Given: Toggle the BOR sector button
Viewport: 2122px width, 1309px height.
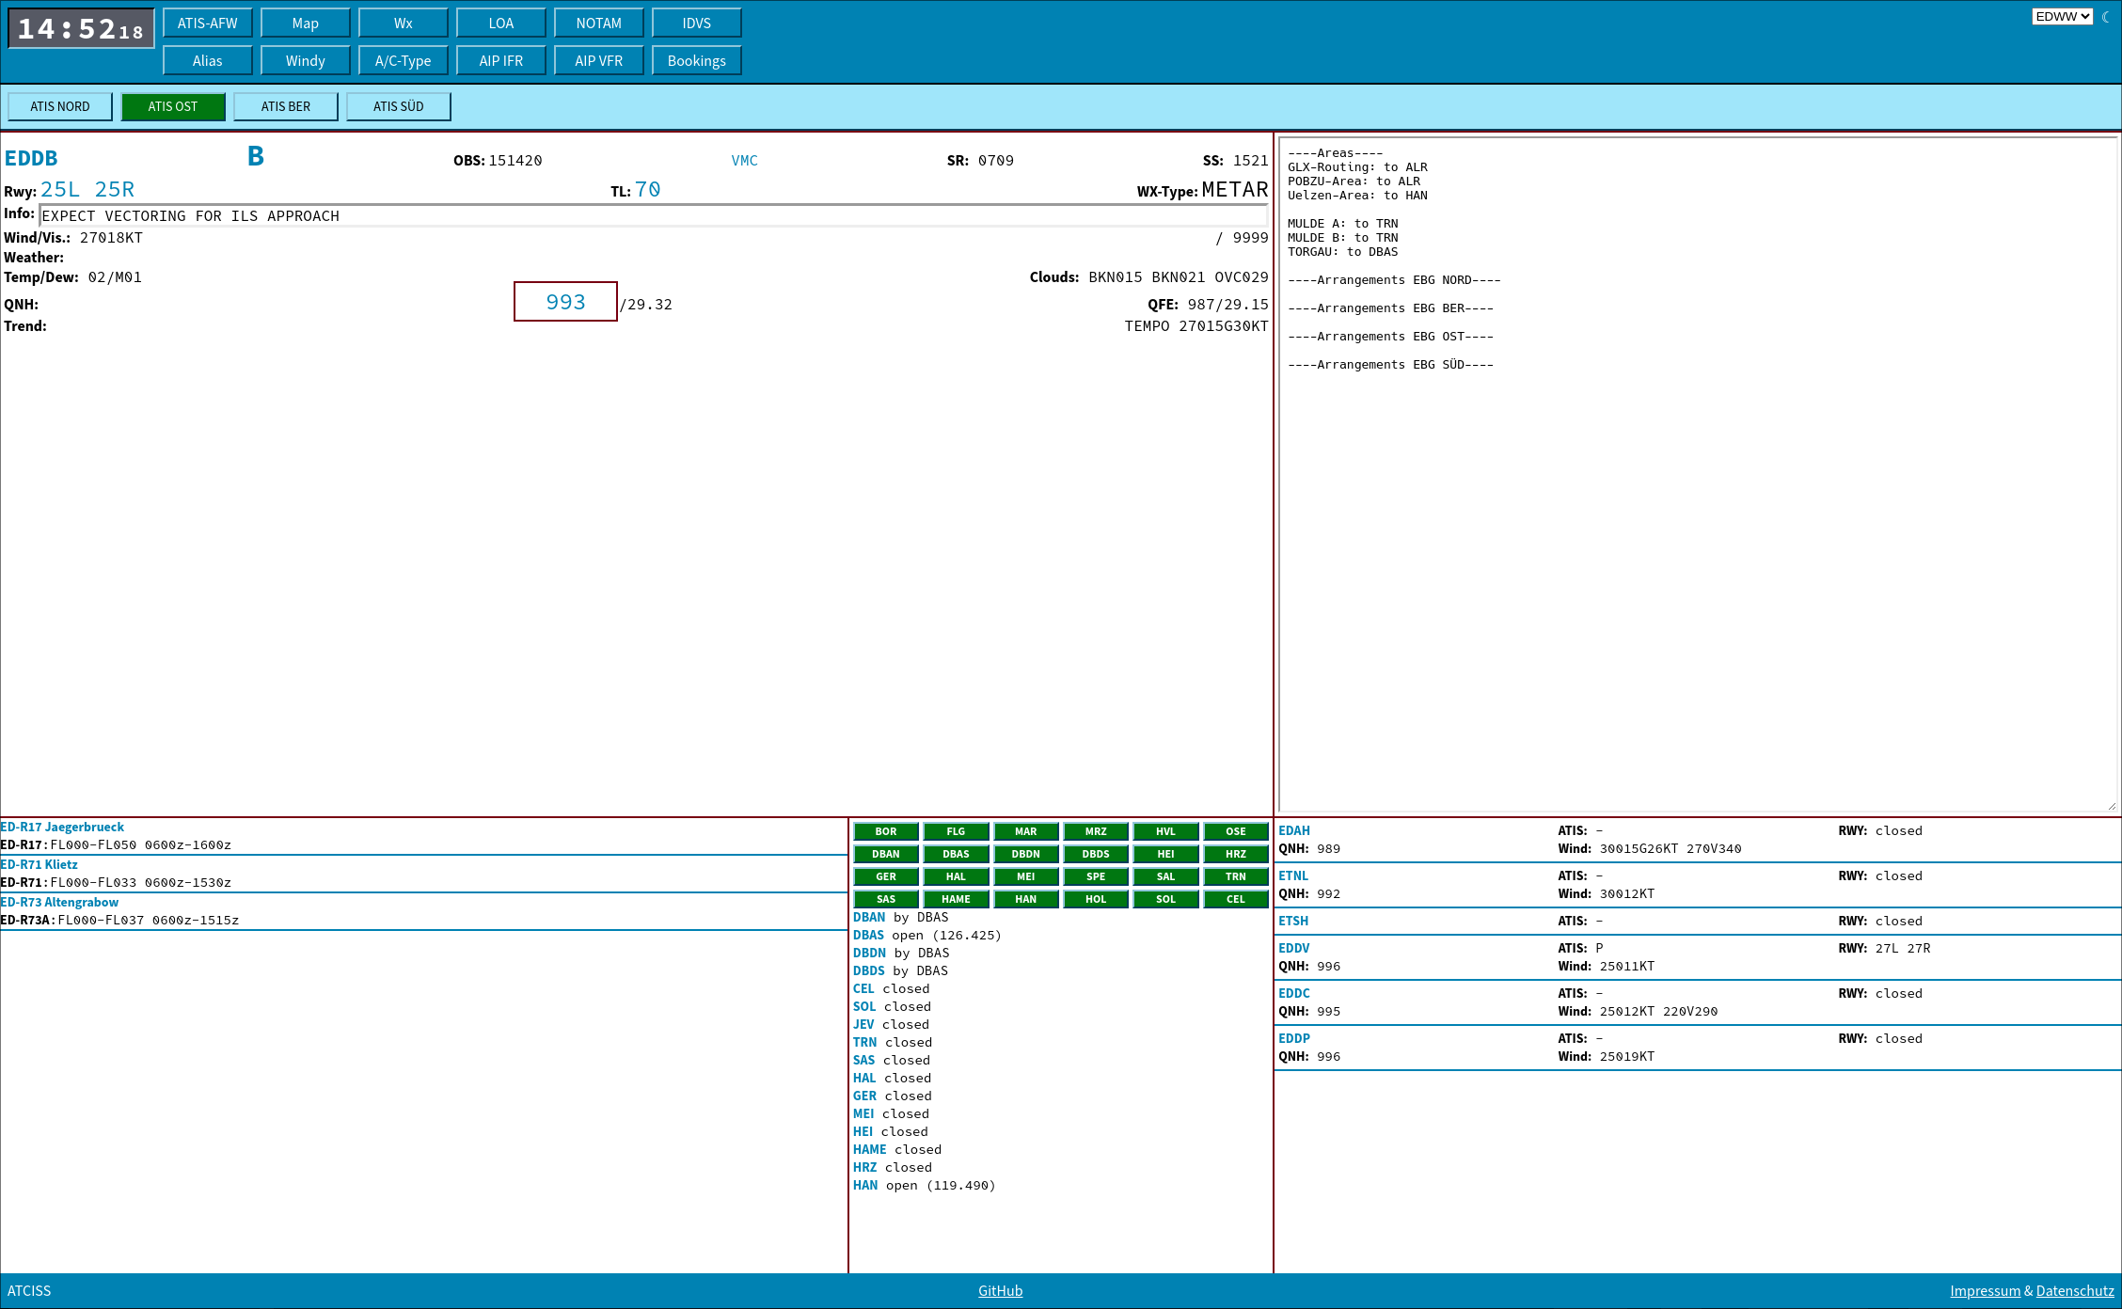Looking at the screenshot, I should [x=885, y=831].
